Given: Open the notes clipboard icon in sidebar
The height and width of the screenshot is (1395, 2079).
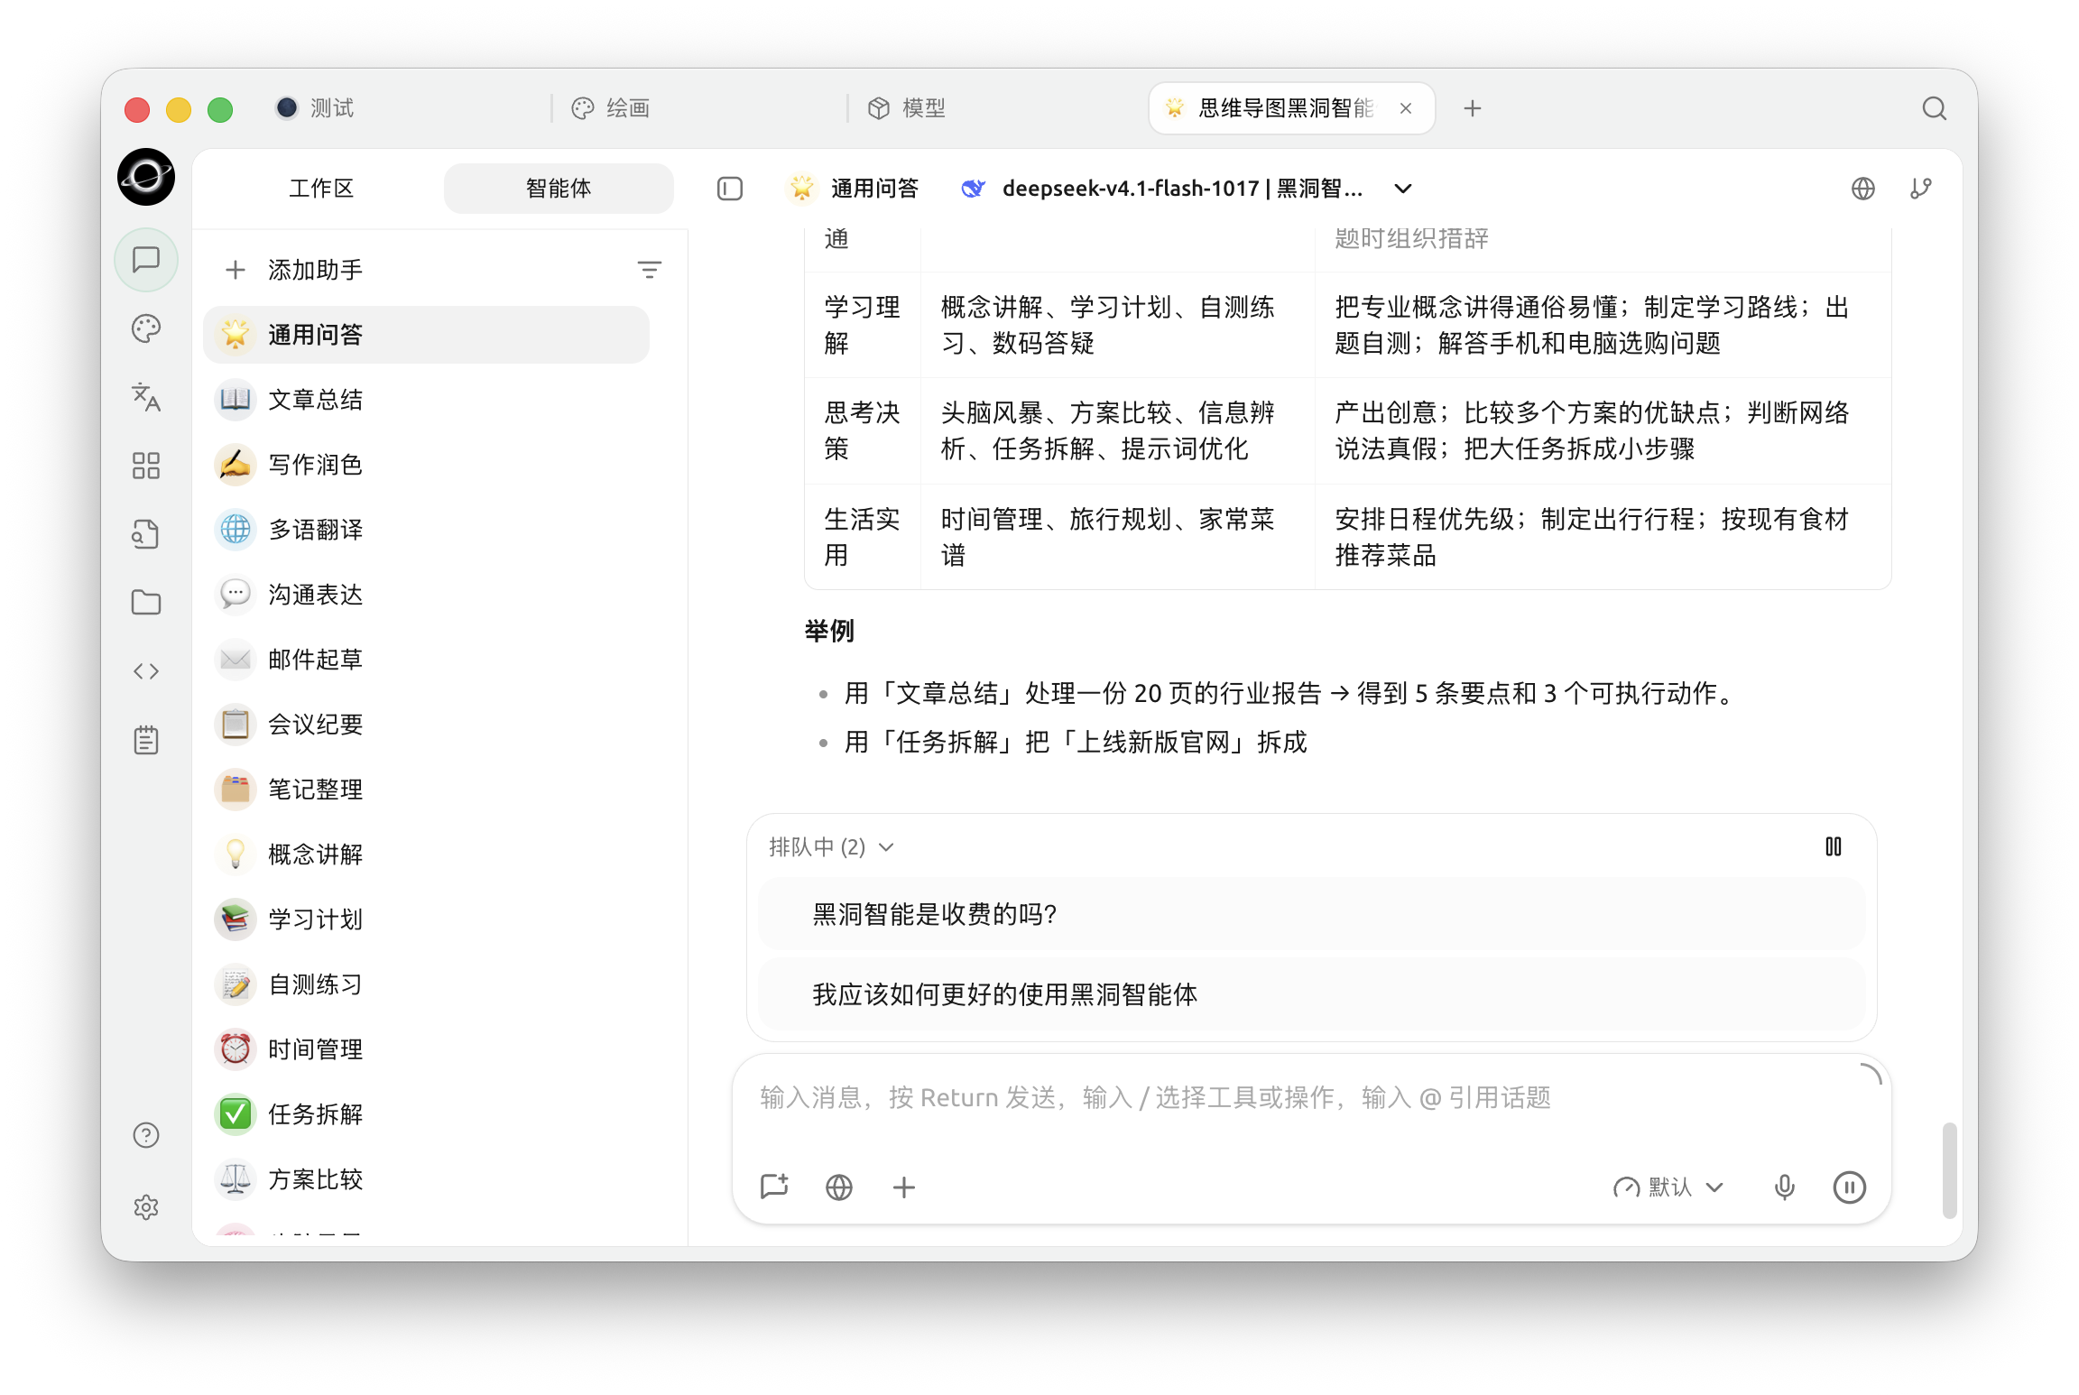Looking at the screenshot, I should (x=146, y=740).
